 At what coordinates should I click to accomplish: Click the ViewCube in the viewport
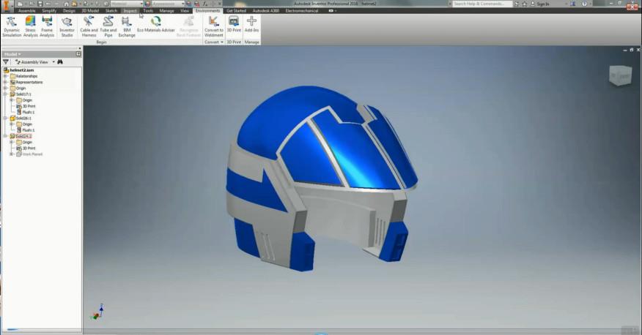(x=620, y=75)
